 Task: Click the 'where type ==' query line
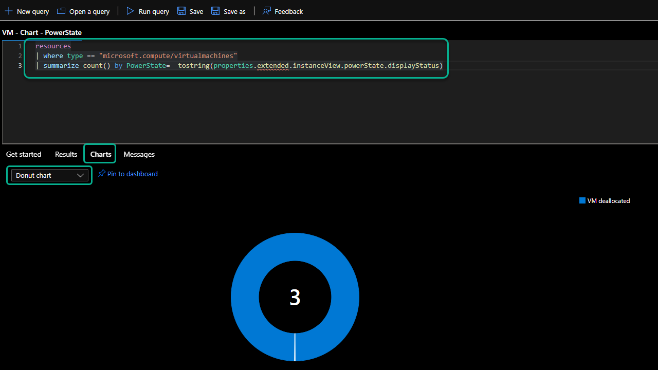pyautogui.click(x=136, y=55)
